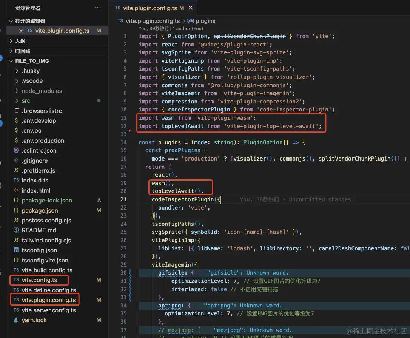
Task: Collapse the 打开的编辑器 section
Action: 11,21
